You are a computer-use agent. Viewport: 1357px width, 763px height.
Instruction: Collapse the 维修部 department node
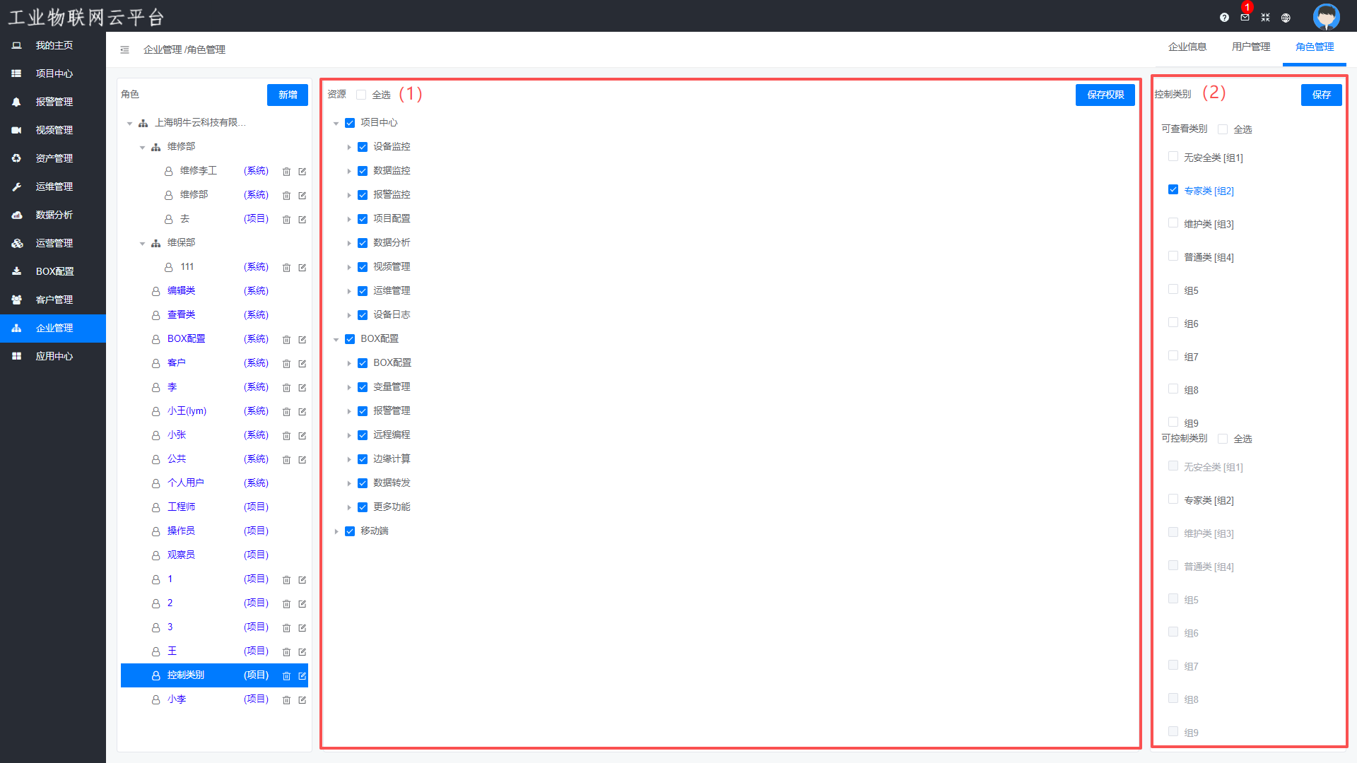coord(142,147)
